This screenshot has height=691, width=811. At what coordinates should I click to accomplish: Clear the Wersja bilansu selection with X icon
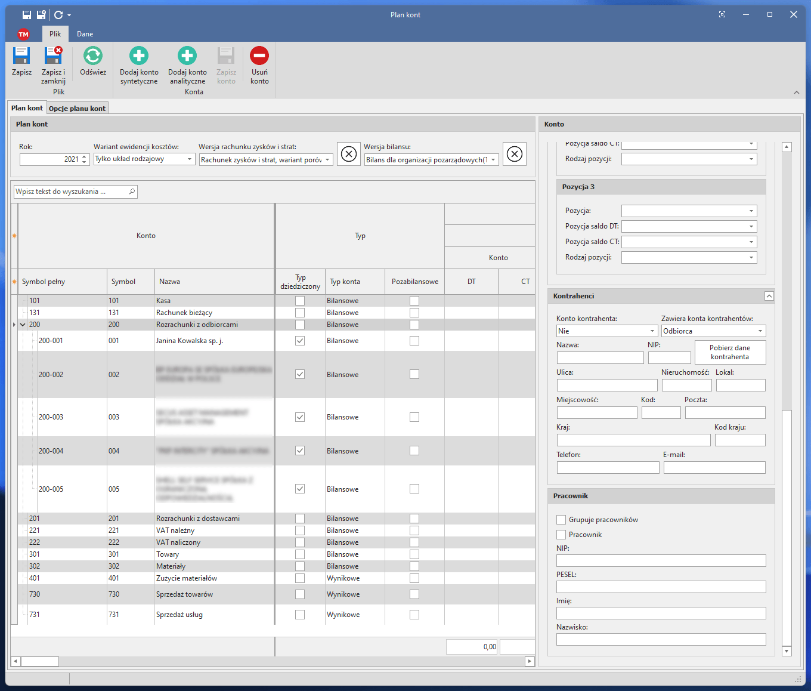[514, 155]
